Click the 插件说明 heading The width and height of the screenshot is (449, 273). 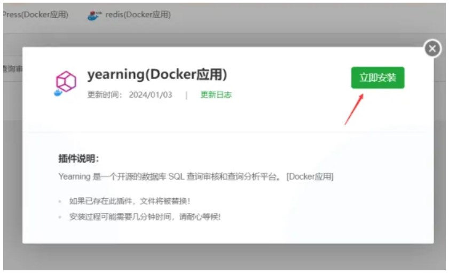pos(78,159)
